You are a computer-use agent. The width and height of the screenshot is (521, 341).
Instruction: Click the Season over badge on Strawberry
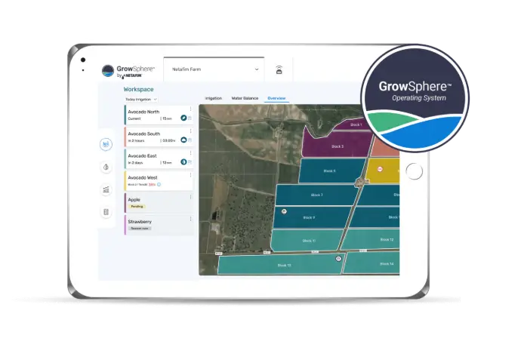click(140, 229)
